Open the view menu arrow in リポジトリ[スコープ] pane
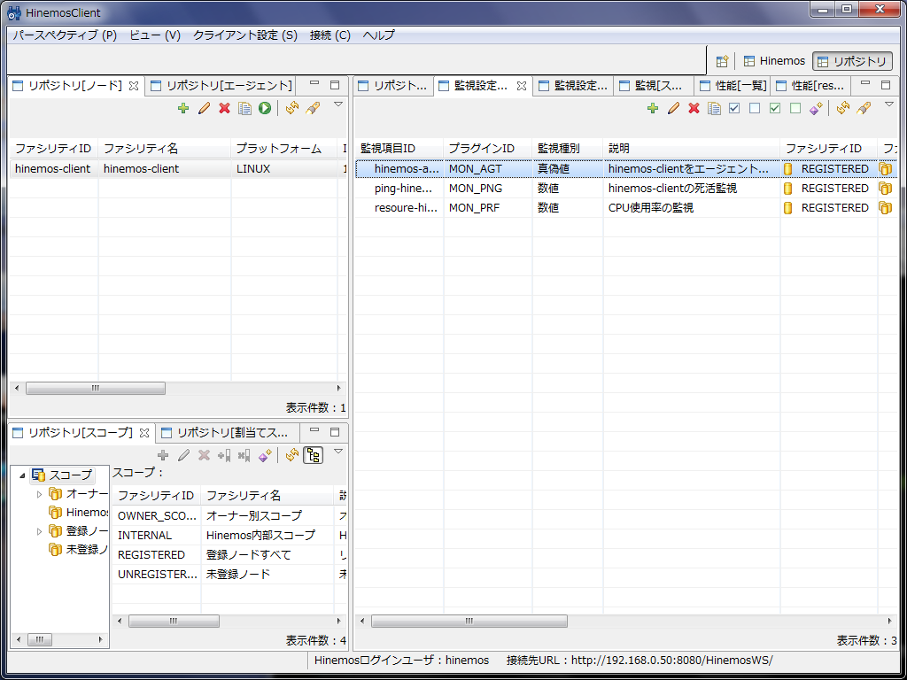Screen dimensions: 907x680 pos(339,452)
